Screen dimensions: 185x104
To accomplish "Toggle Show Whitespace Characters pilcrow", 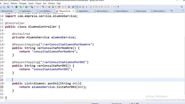I will [86, 7].
